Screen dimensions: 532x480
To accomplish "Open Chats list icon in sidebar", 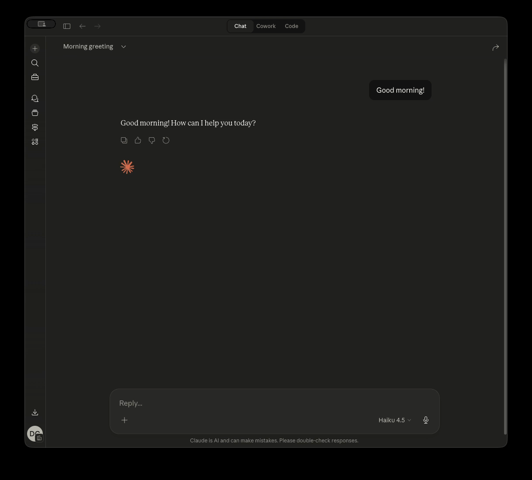I will point(35,98).
